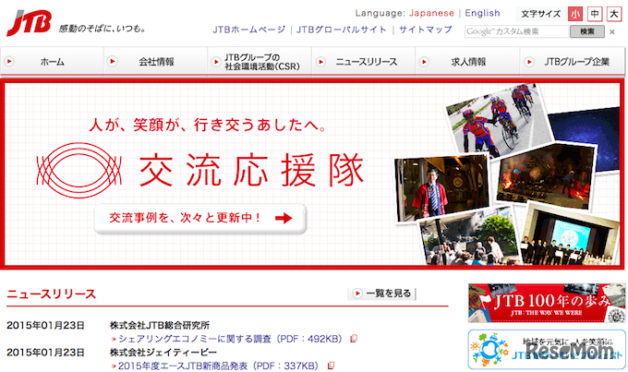Click the arrow icon beside 求人情報
This screenshot has width=628, height=372.
click(424, 62)
